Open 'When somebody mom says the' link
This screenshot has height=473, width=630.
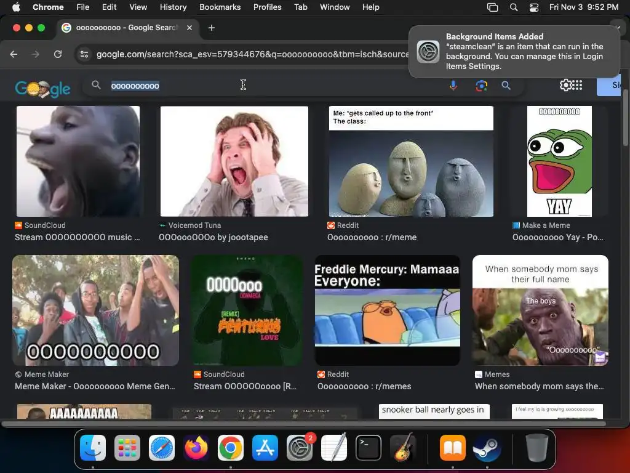pos(539,386)
